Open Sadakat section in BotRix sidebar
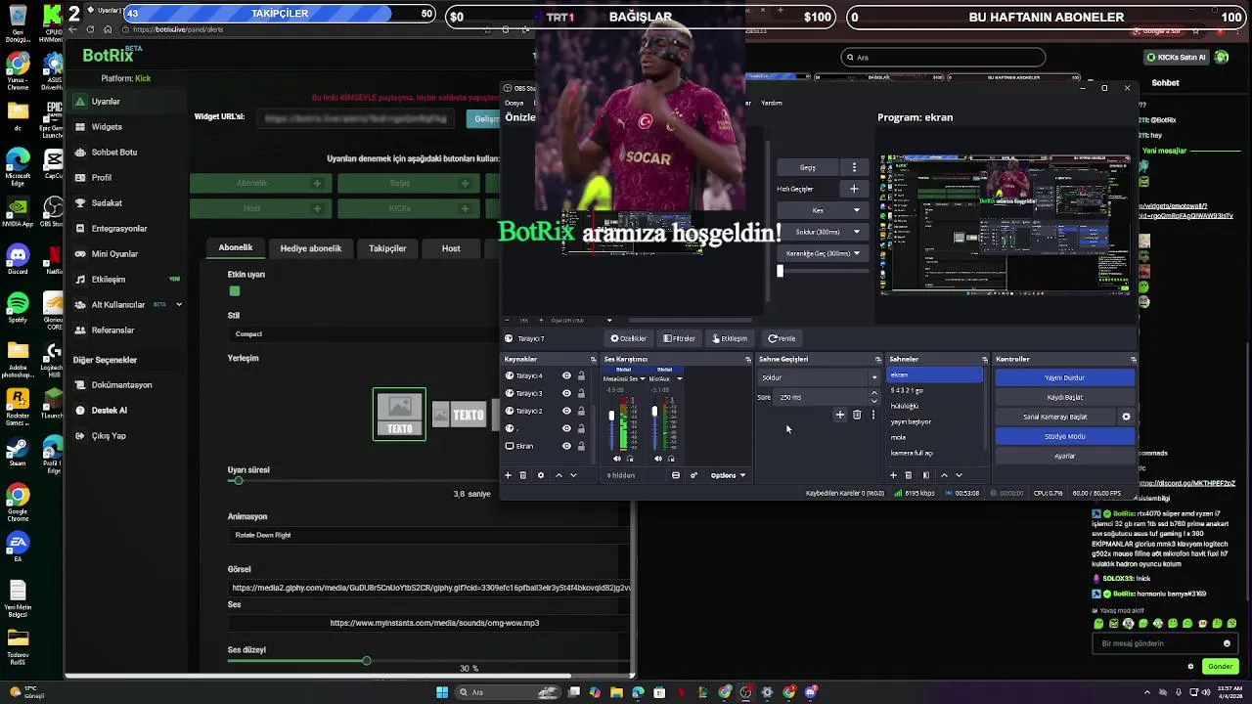The image size is (1252, 704). 107,203
